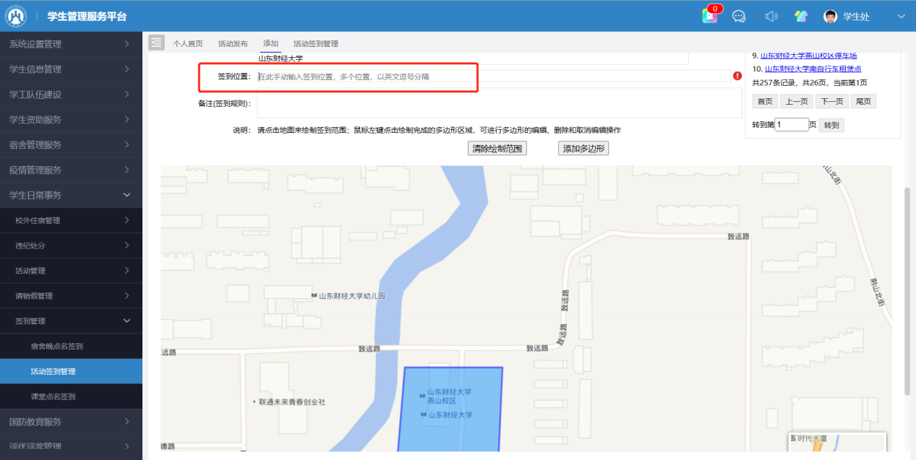
Task: Click the red error icon beside 签到位置
Action: pos(737,76)
